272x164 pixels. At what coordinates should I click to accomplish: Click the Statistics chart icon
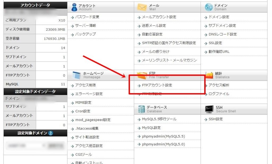coord(209,75)
